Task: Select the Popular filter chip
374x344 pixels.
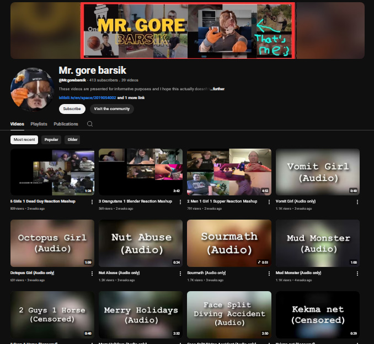Action: [51, 140]
